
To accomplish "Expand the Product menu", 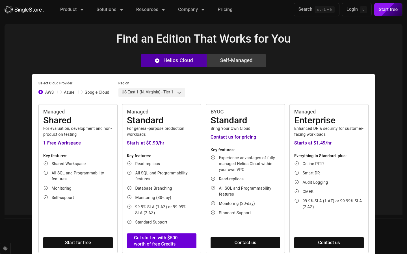I will (x=72, y=10).
